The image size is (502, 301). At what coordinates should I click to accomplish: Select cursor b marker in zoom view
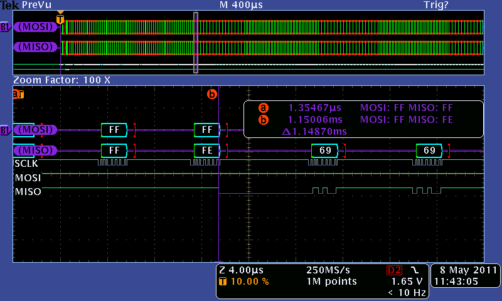point(211,94)
